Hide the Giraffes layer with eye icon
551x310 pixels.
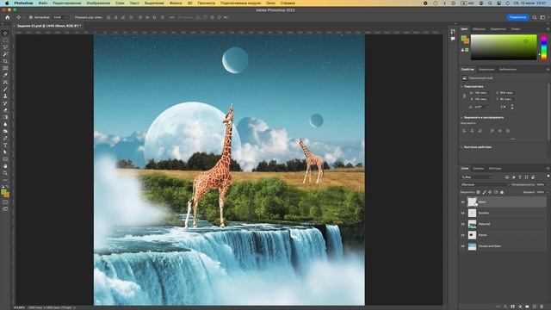click(x=463, y=213)
